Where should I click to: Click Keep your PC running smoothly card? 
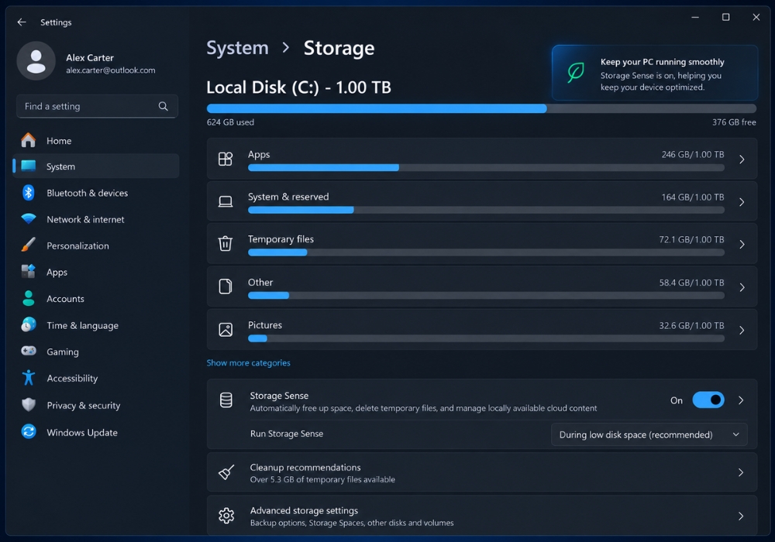point(654,73)
